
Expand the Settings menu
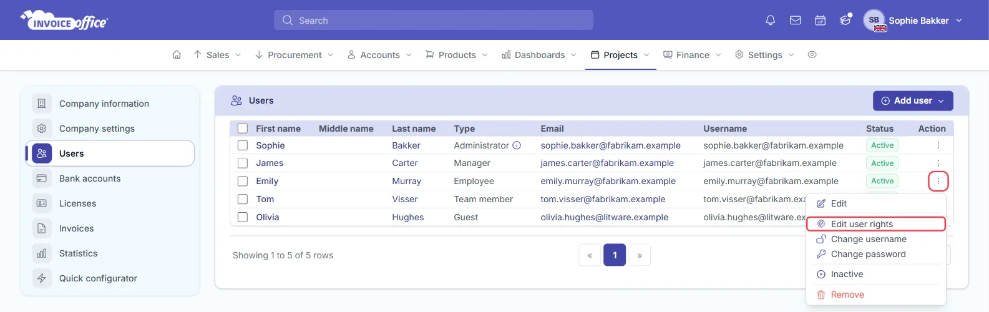pos(765,55)
